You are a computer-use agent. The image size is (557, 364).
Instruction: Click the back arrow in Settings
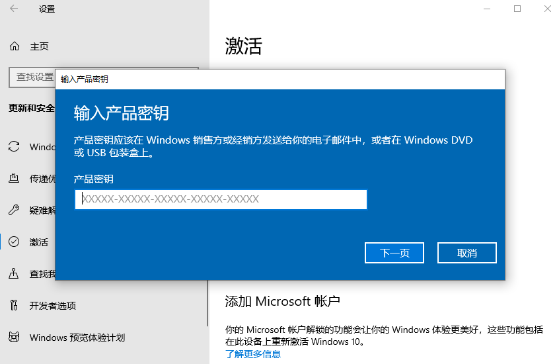coord(14,9)
